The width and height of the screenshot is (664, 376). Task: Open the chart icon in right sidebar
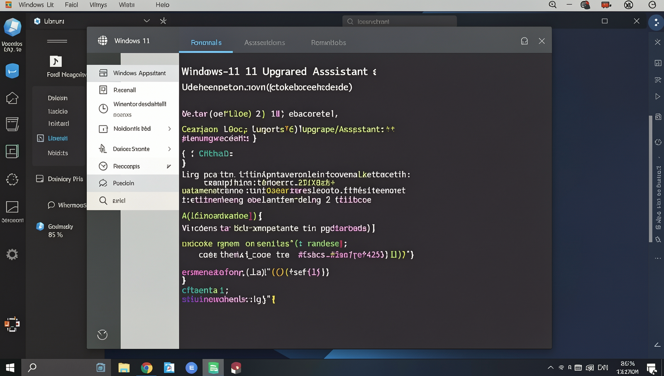pyautogui.click(x=658, y=63)
